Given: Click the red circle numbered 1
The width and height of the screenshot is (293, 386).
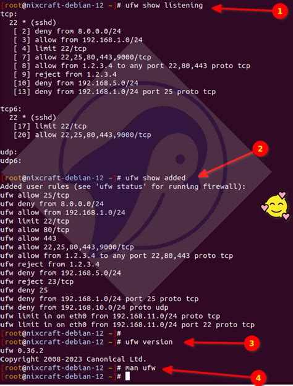Looking at the screenshot, I should tap(279, 11).
